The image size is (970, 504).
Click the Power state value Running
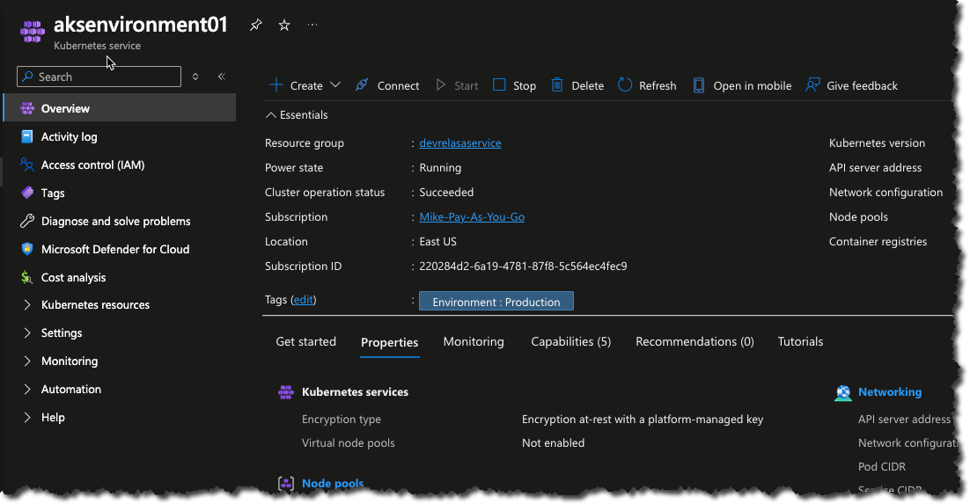440,168
